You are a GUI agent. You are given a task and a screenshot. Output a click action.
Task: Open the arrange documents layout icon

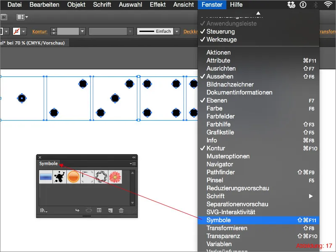[x=22, y=17]
